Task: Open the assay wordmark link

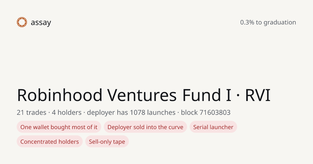Action: point(41,23)
